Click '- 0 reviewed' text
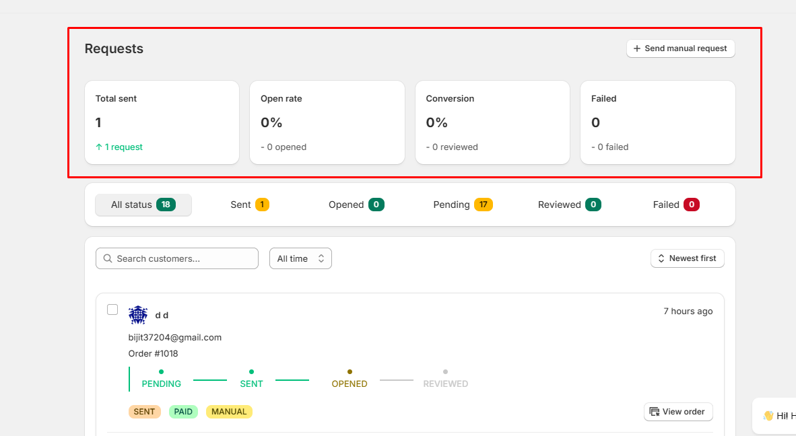Image resolution: width=796 pixels, height=436 pixels. click(452, 147)
